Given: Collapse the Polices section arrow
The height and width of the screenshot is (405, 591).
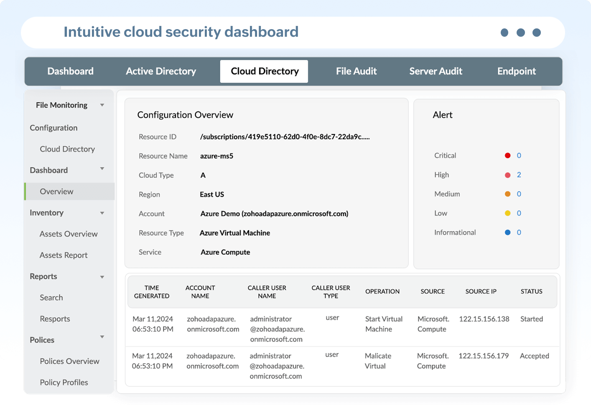Looking at the screenshot, I should coord(102,337).
